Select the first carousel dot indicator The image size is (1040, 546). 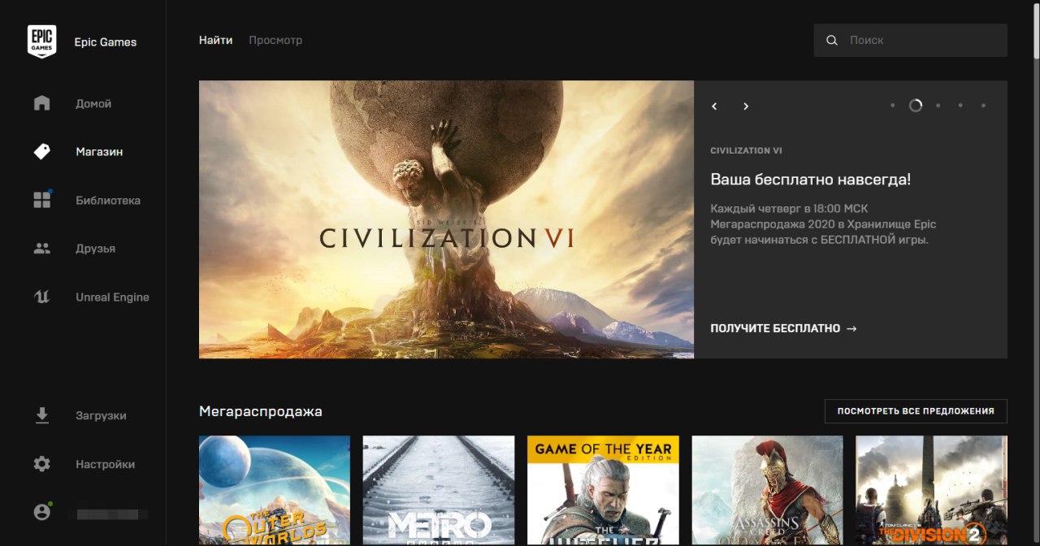893,106
